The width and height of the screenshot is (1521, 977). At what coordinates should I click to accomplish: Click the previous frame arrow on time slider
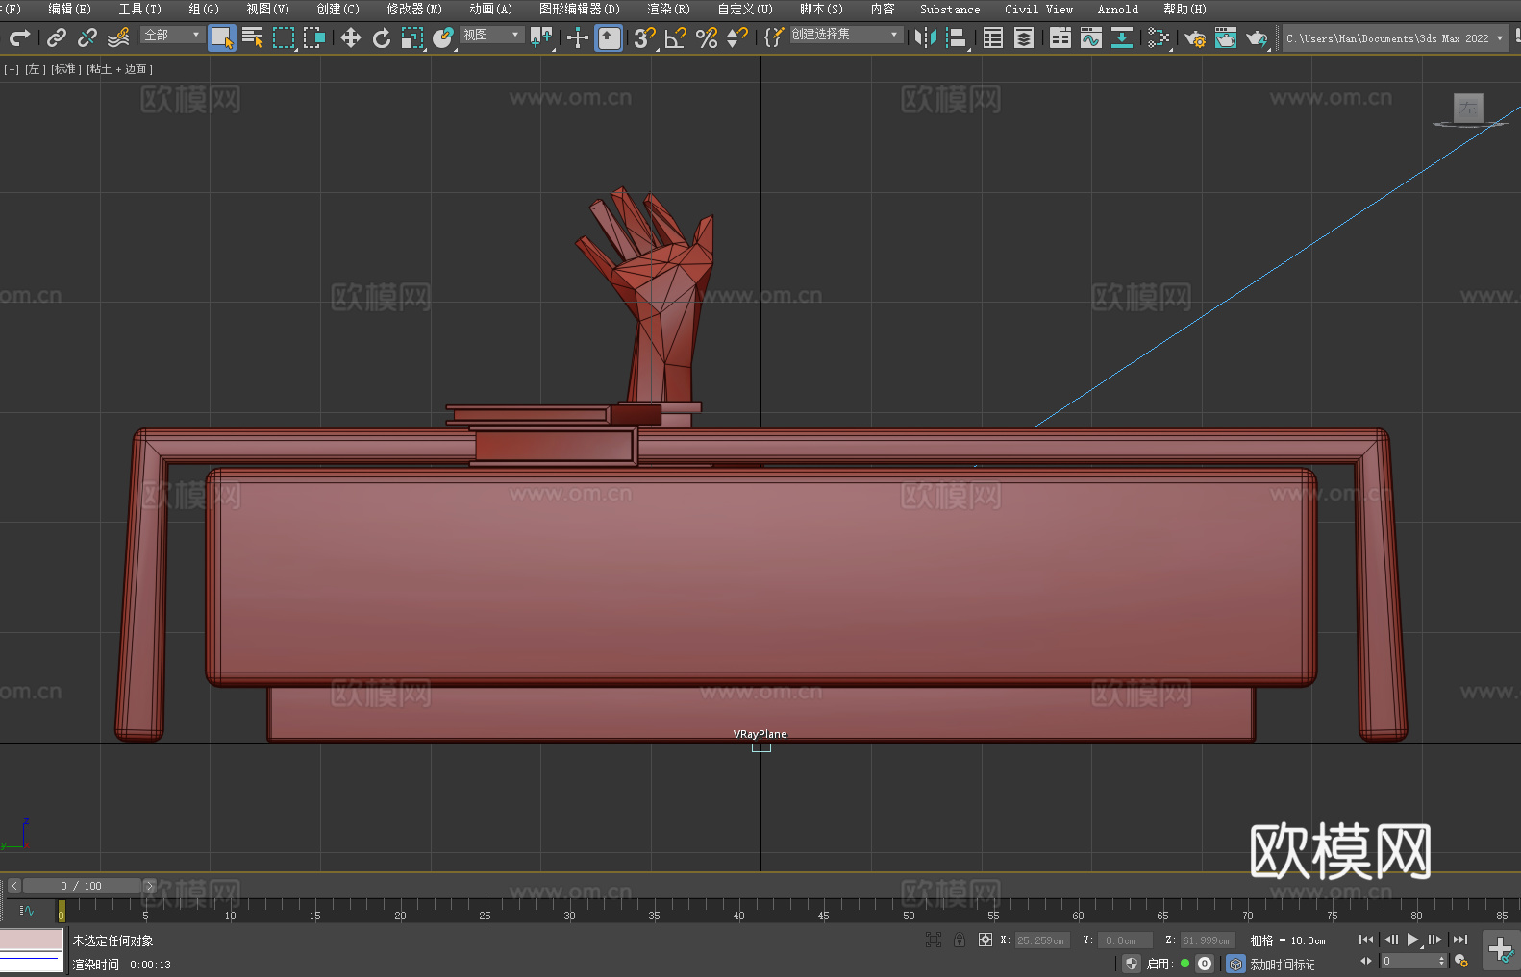coord(13,886)
